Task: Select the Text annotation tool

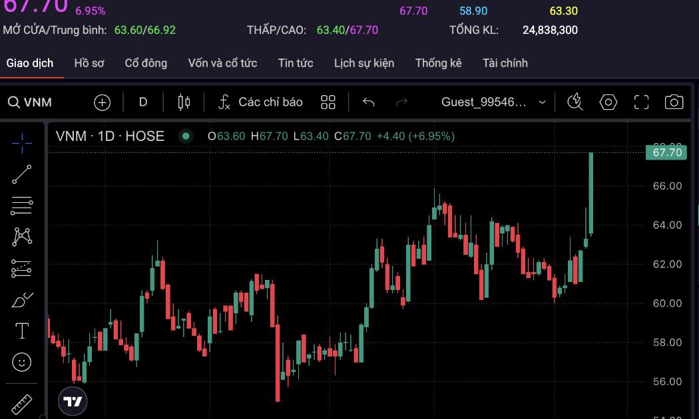Action: point(22,331)
